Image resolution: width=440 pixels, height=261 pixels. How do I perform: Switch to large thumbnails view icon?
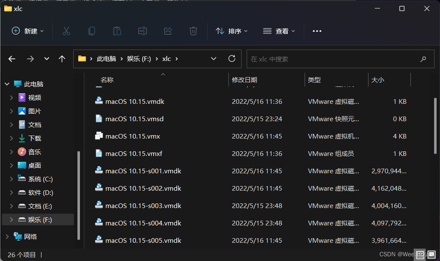click(431, 255)
